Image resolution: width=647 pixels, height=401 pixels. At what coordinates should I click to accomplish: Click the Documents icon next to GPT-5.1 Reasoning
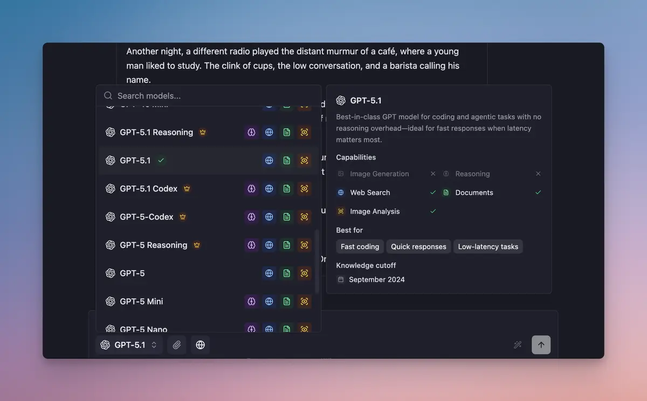[x=286, y=132]
